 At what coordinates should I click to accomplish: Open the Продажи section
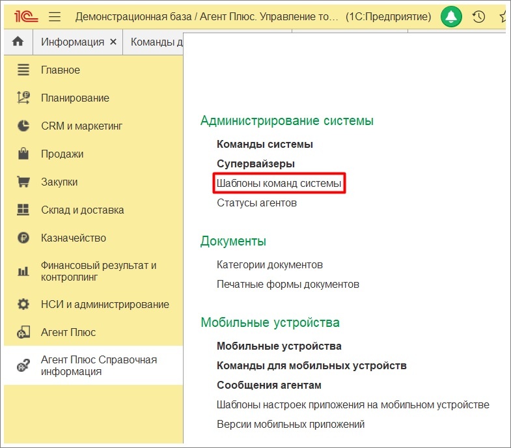[x=93, y=154]
